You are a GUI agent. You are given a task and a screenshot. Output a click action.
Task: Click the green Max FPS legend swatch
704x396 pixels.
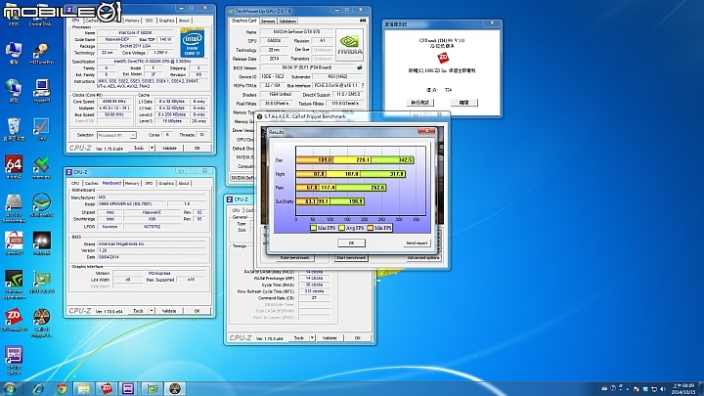click(x=313, y=228)
